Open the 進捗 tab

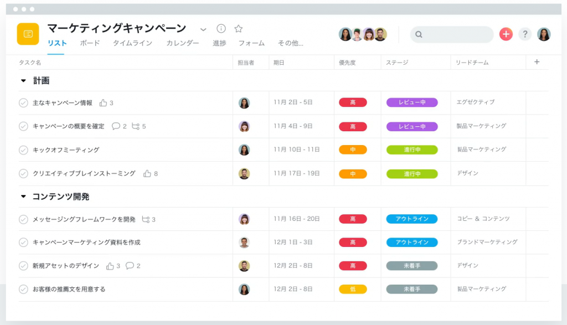click(x=219, y=43)
